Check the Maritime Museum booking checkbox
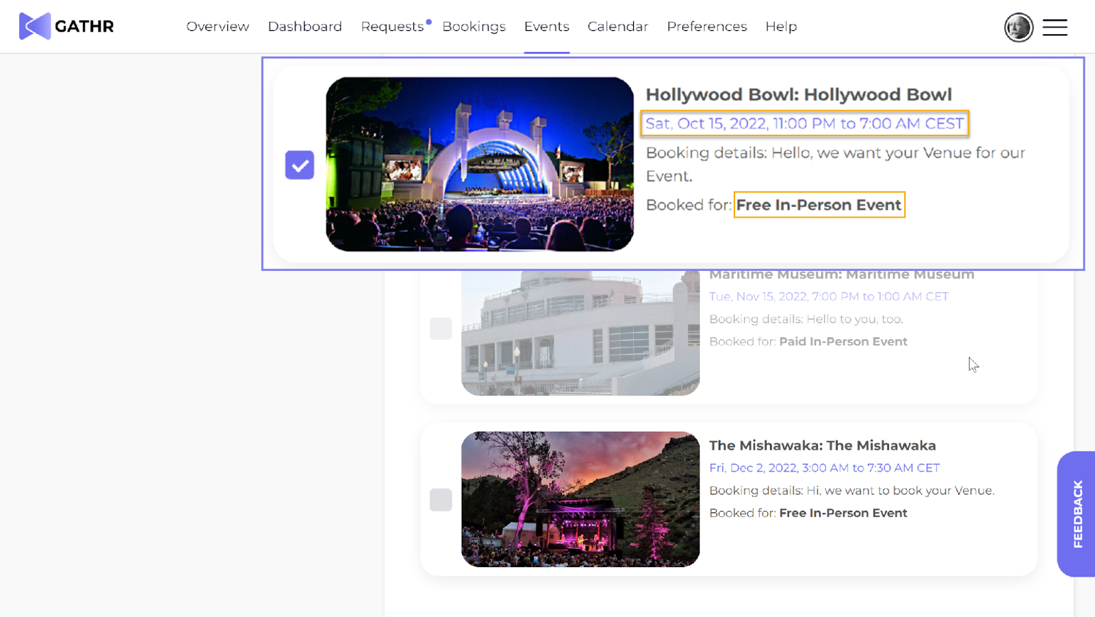Image resolution: width=1095 pixels, height=617 pixels. pyautogui.click(x=441, y=328)
